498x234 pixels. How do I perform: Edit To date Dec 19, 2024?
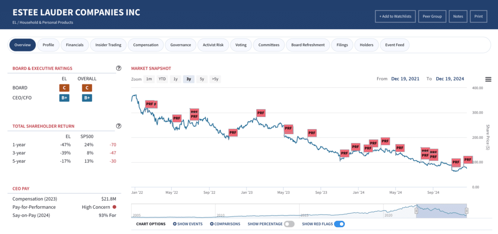[450, 79]
